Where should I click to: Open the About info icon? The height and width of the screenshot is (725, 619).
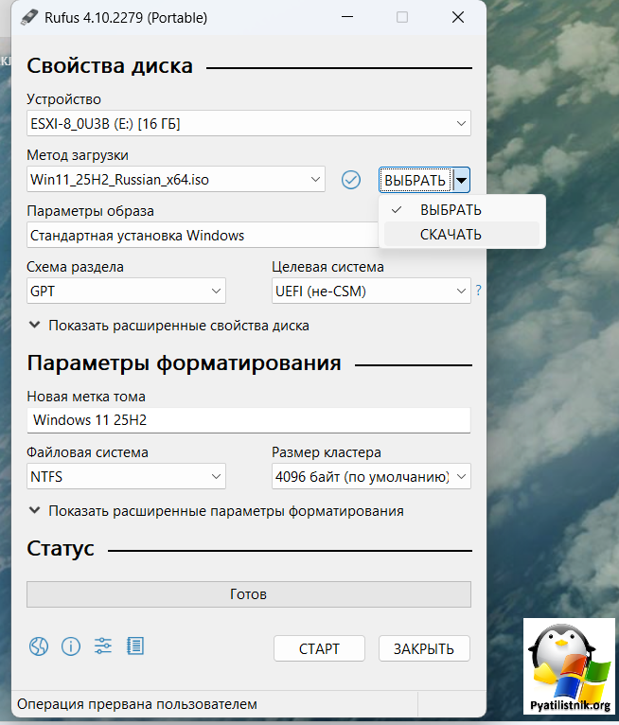71,647
